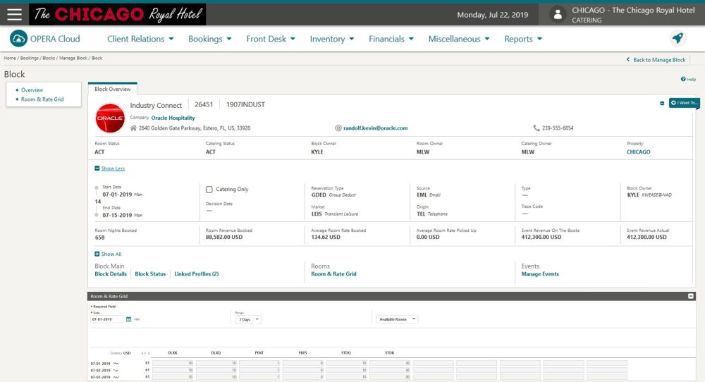Open the date calendar picker icon
705x382 pixels.
click(x=128, y=319)
